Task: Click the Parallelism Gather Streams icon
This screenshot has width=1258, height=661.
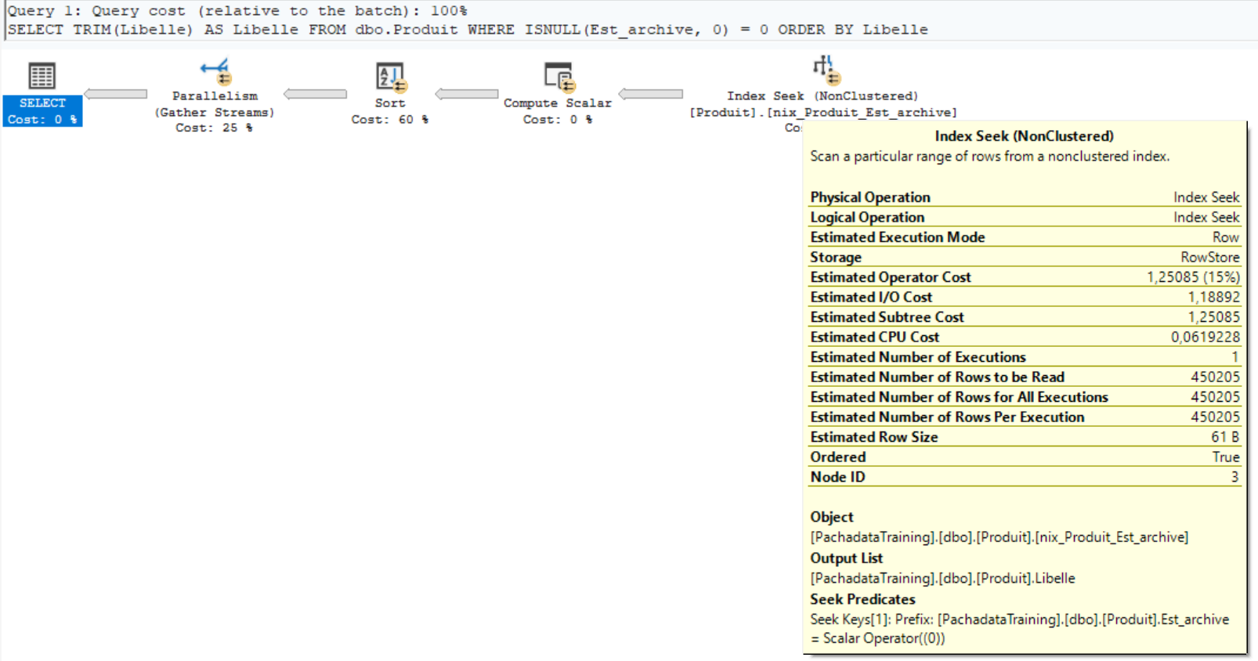Action: [x=215, y=71]
